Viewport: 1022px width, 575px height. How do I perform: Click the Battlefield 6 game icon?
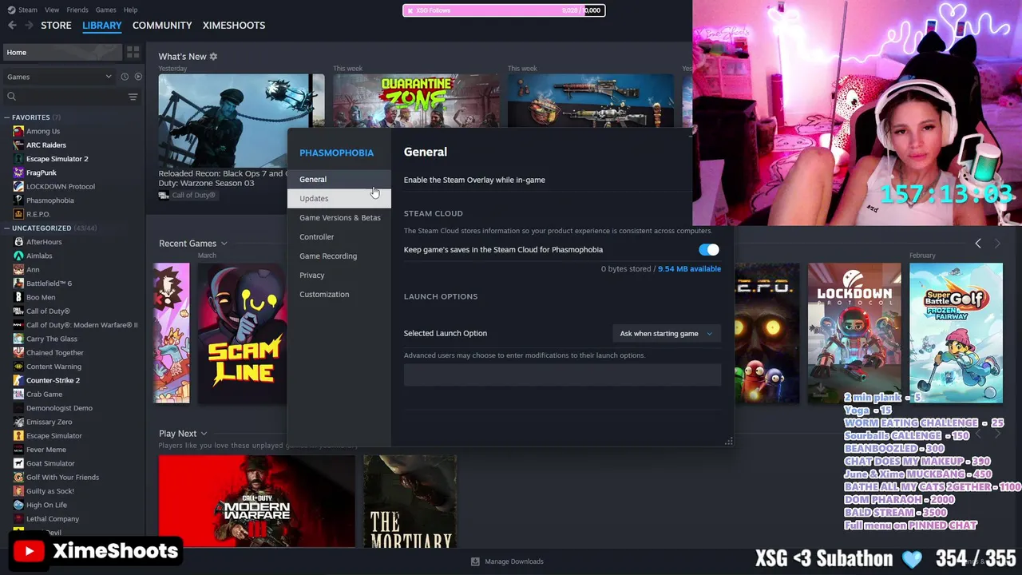[x=18, y=284]
